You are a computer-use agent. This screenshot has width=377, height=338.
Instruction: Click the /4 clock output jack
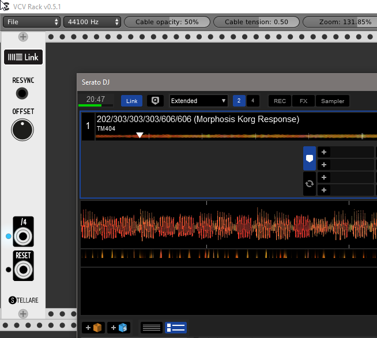pyautogui.click(x=24, y=236)
